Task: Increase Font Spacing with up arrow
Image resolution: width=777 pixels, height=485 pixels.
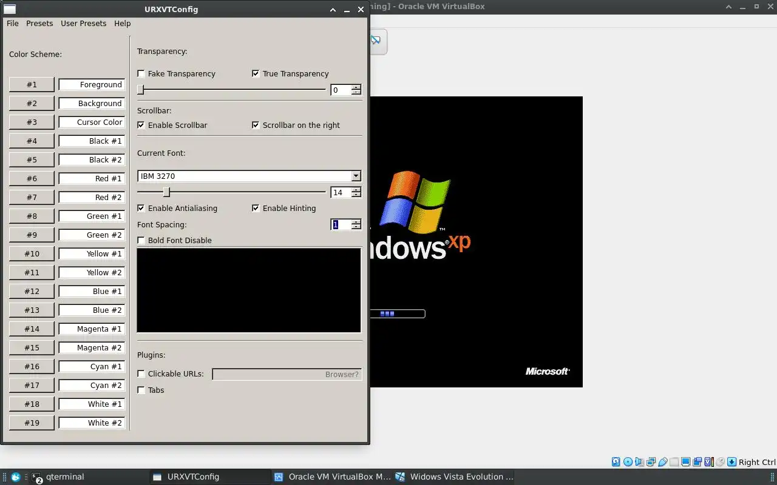Action: click(356, 222)
